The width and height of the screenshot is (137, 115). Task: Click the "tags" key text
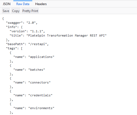tap(11, 48)
